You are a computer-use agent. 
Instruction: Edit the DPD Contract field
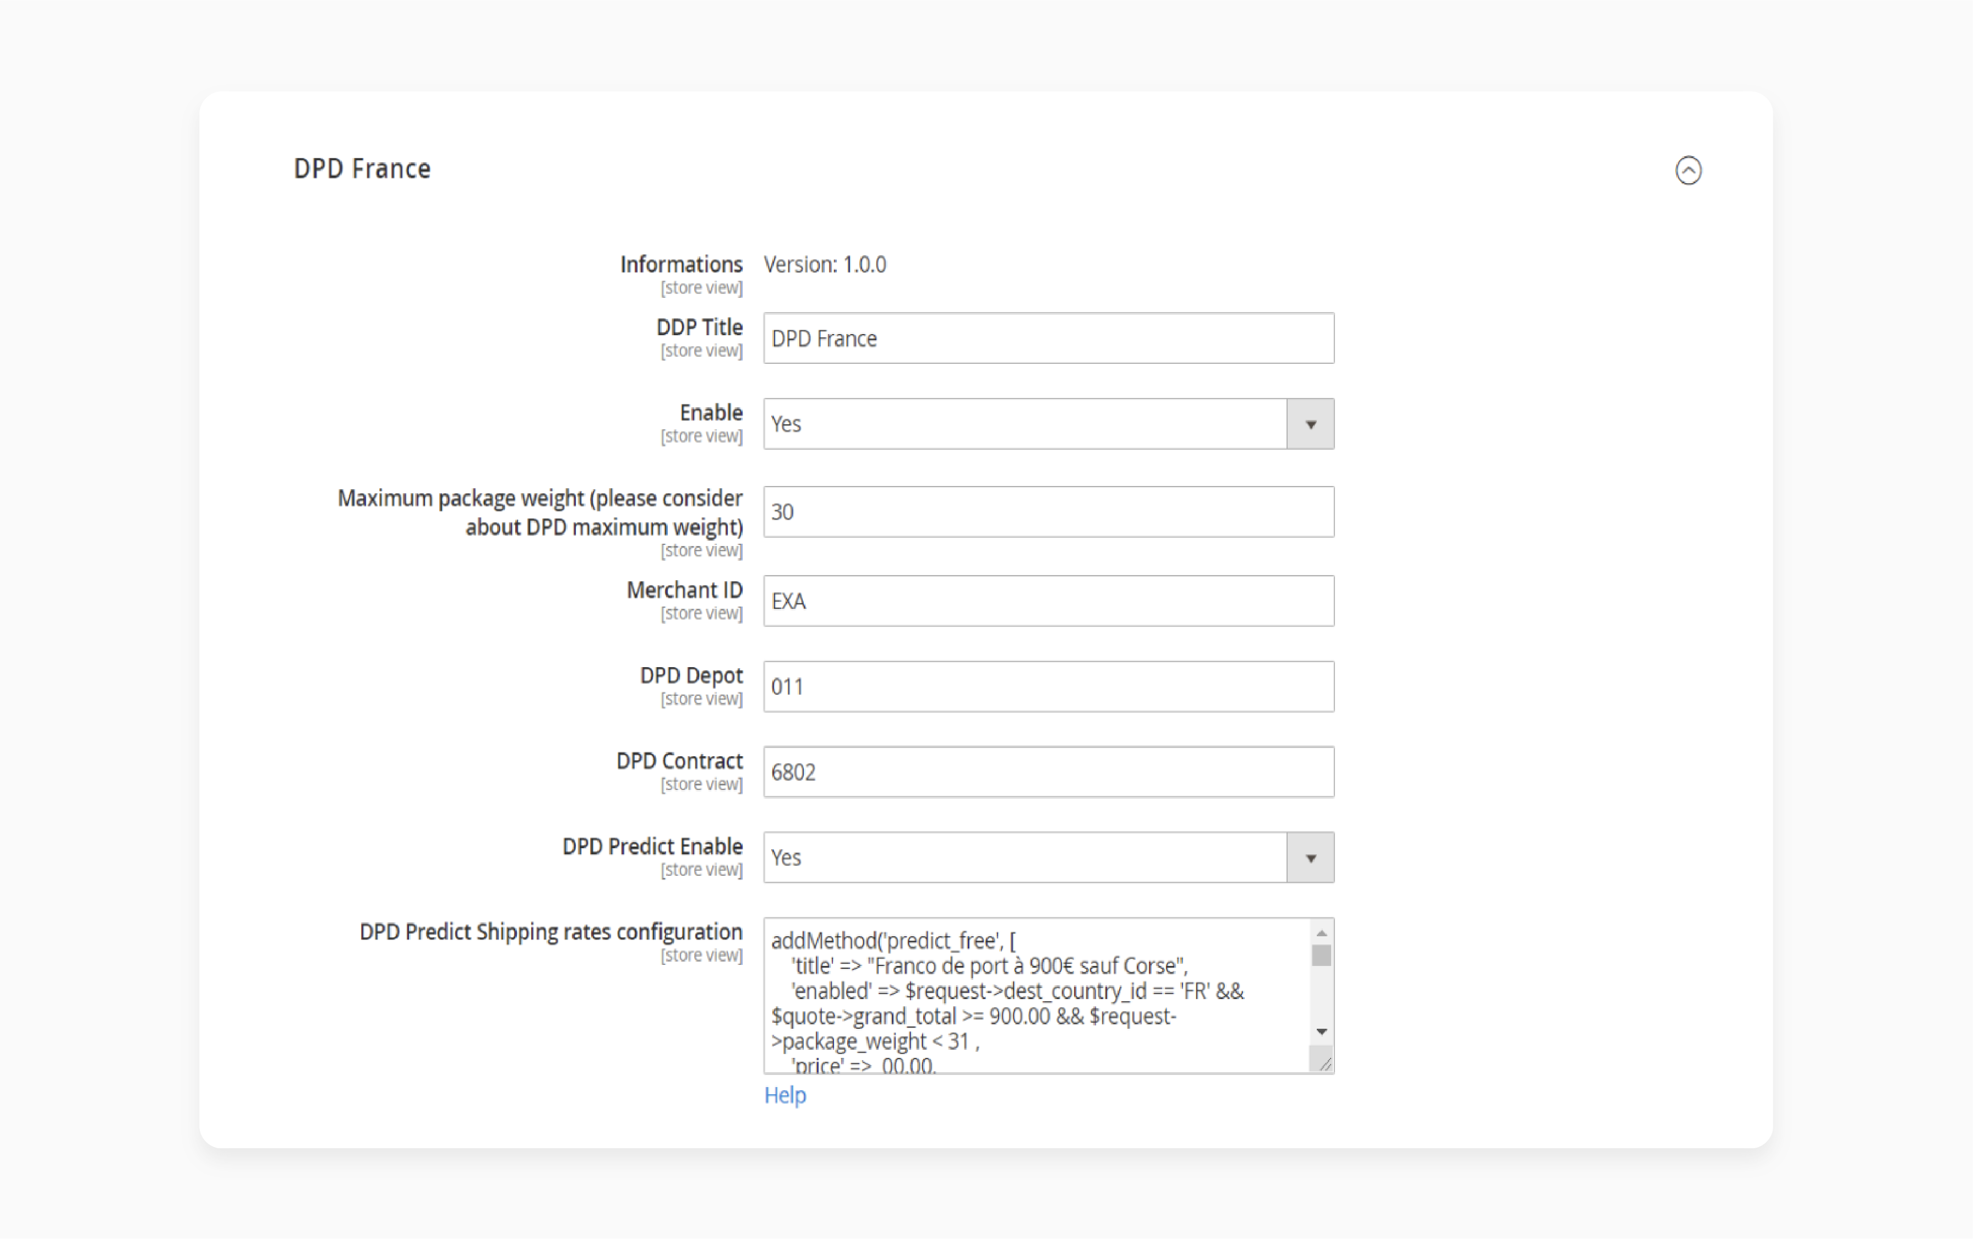coord(1049,772)
